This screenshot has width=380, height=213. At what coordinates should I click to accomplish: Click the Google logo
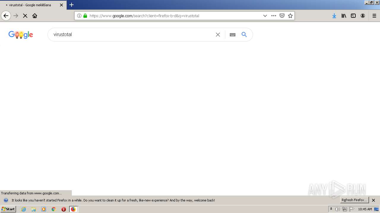[21, 35]
